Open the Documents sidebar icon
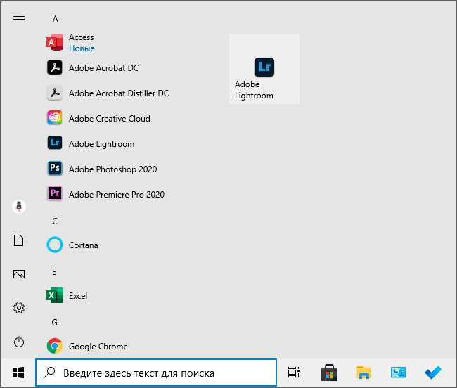The width and height of the screenshot is (457, 388). click(19, 240)
